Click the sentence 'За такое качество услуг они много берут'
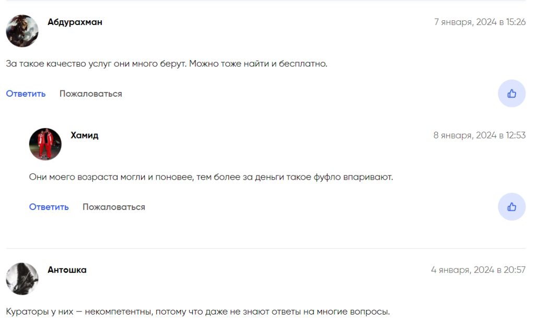535x326 pixels. pos(96,64)
